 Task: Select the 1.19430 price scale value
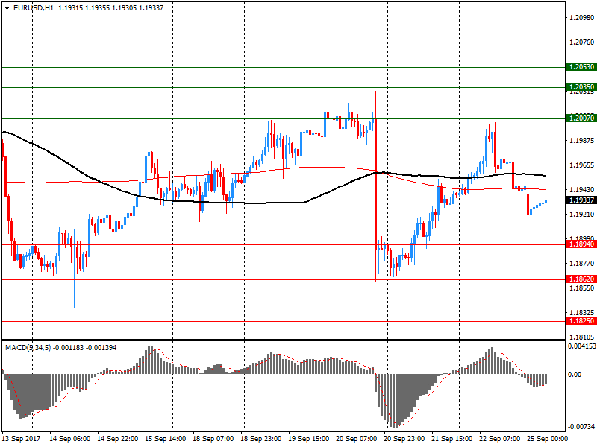click(x=581, y=190)
